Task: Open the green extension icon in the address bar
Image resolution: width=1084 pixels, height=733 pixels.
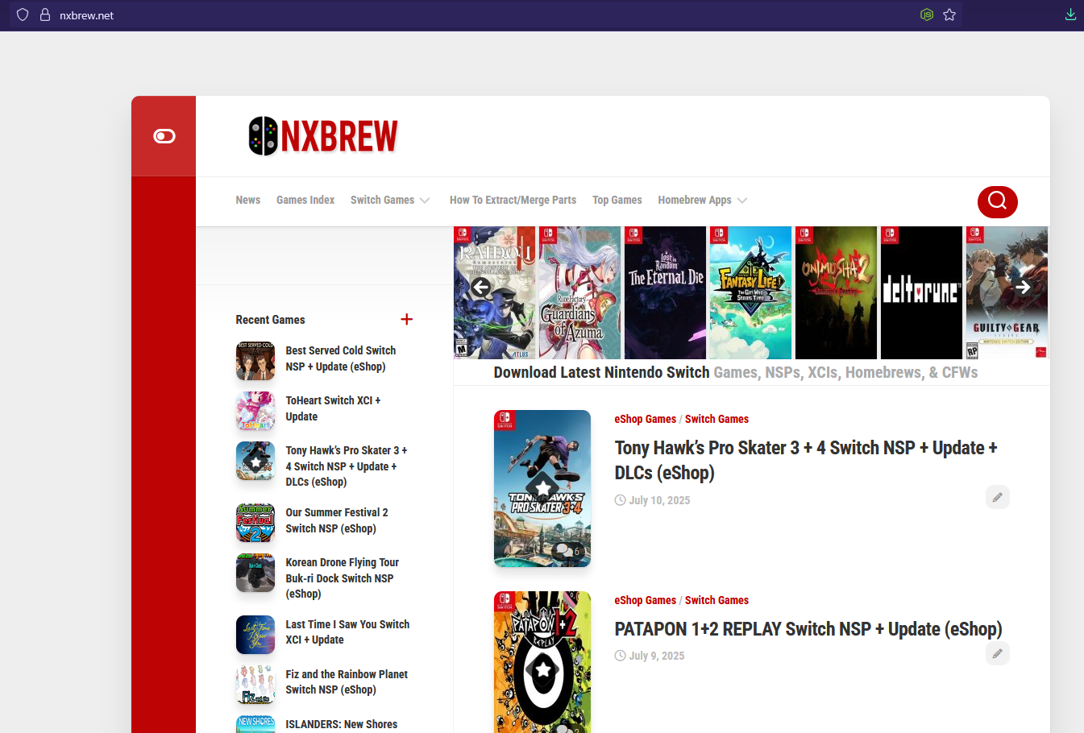Action: click(927, 14)
